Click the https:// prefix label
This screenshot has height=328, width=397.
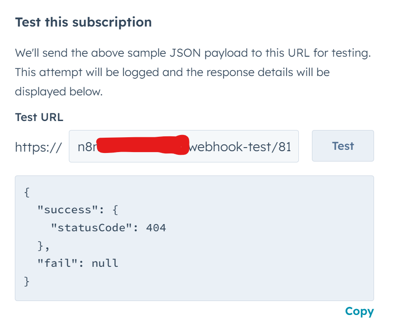[38, 147]
